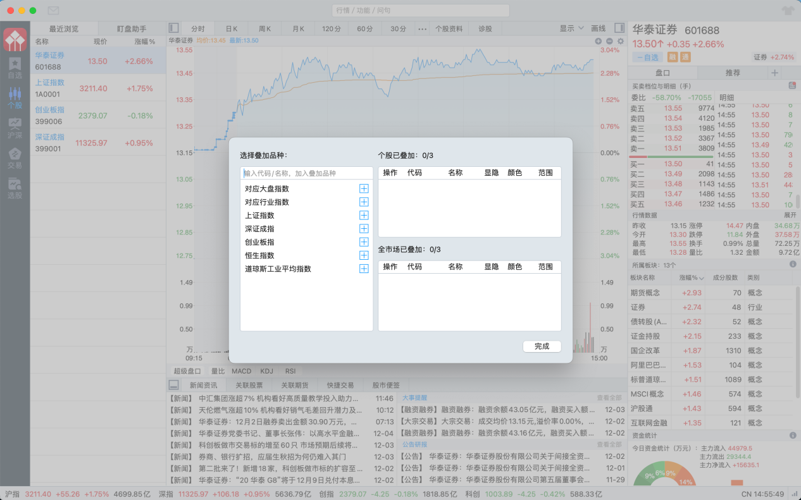Open the more periods ellipsis menu
801x500 pixels.
click(x=422, y=28)
